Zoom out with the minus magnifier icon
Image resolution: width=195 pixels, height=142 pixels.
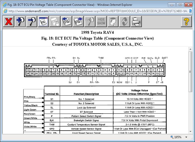coord(32,21)
